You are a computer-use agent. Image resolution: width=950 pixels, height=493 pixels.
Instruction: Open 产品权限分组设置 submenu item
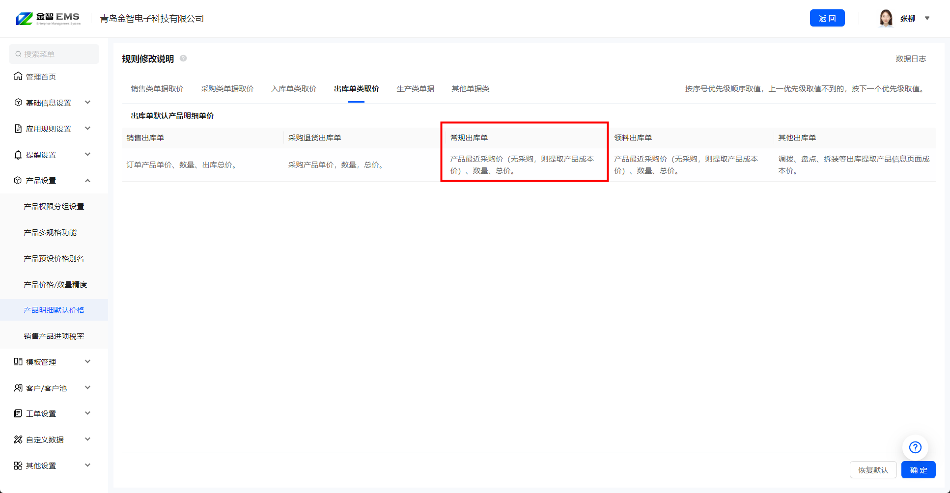[54, 207]
